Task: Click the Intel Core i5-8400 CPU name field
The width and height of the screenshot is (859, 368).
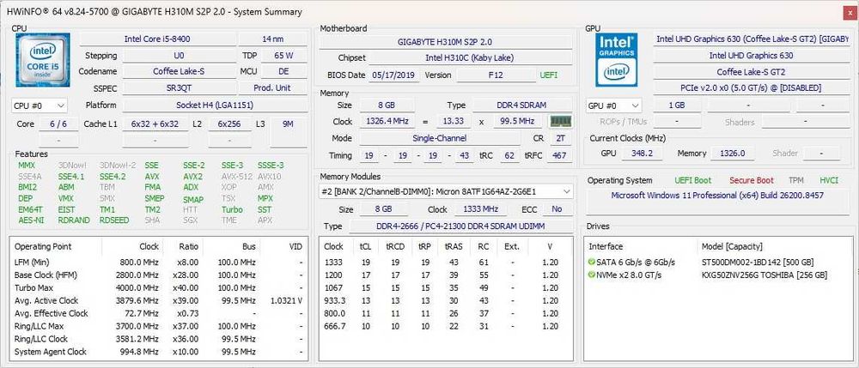Action: (157, 39)
